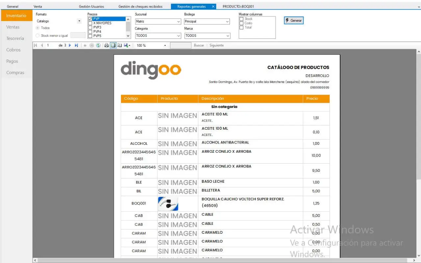This screenshot has height=263, width=421.
Task: Click the vertical scrollbar up arrow
Action: [419, 52]
